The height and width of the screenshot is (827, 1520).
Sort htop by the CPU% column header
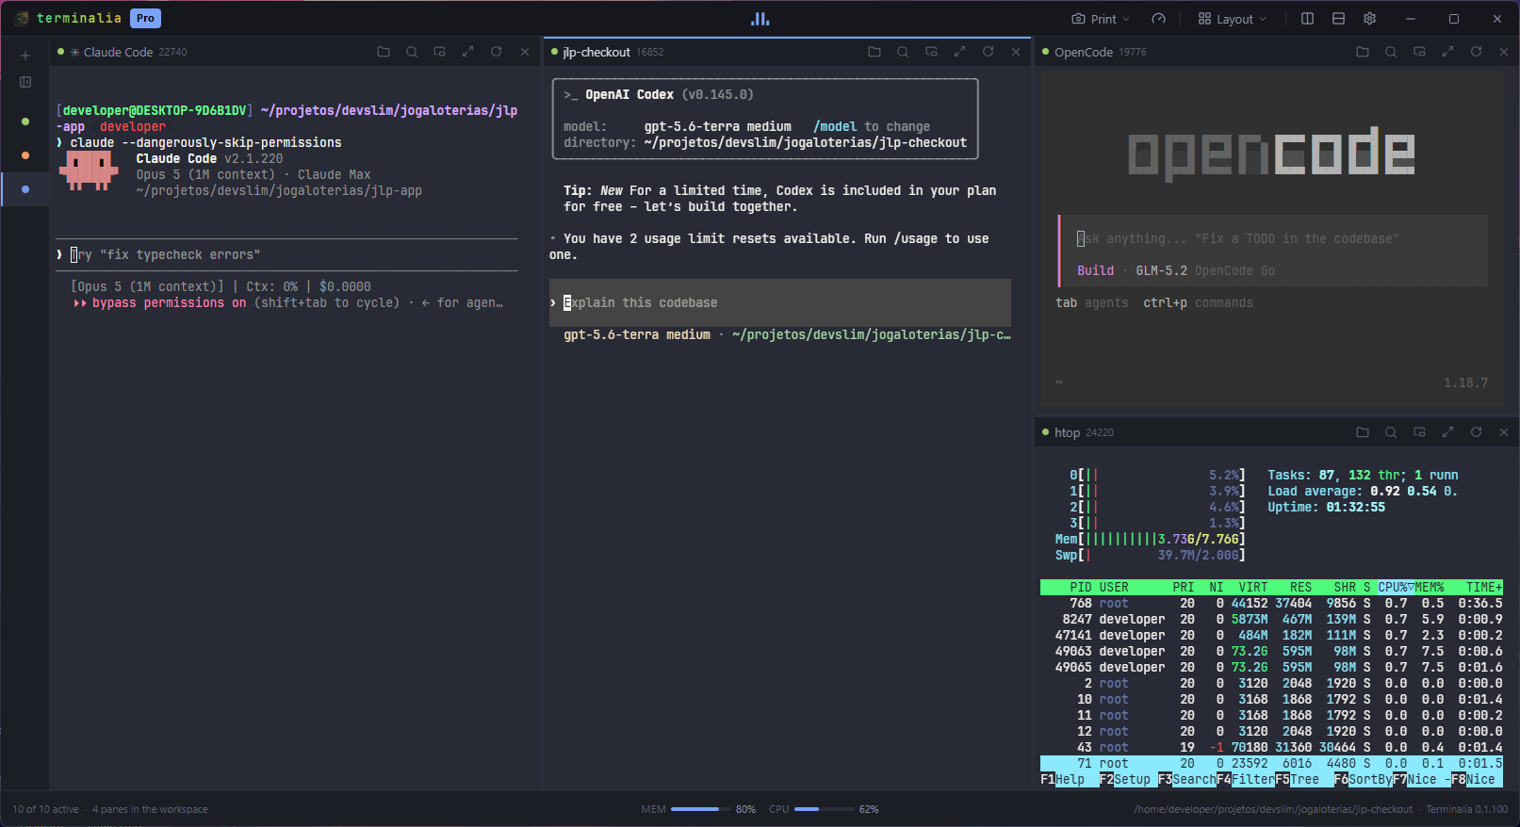pyautogui.click(x=1396, y=587)
